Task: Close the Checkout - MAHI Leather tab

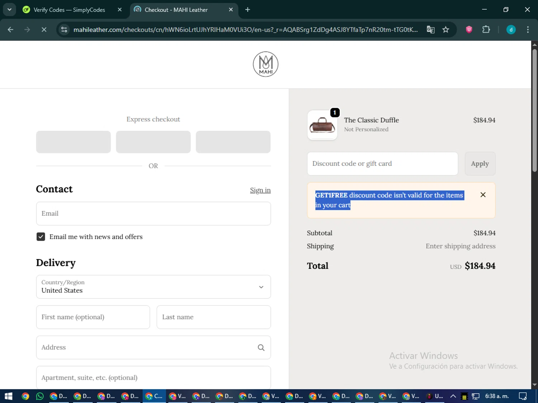Action: pos(231,10)
